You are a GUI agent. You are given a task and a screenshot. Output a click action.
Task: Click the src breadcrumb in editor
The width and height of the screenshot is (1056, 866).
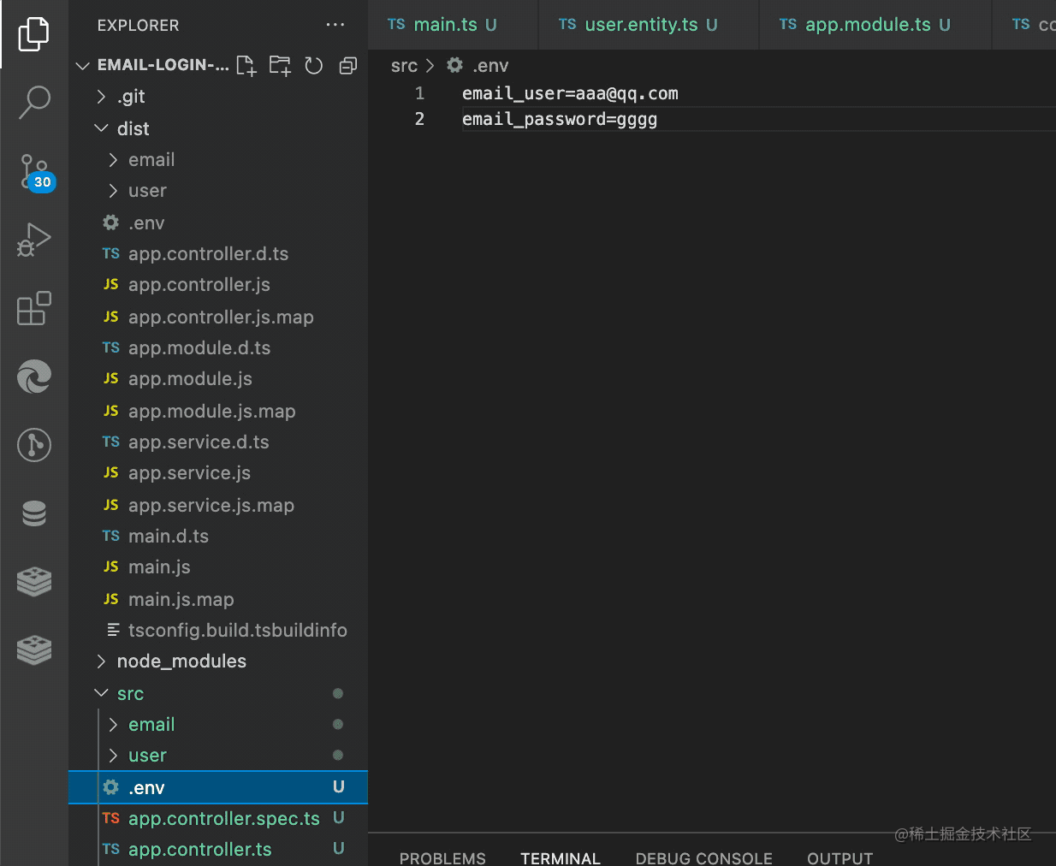point(404,66)
